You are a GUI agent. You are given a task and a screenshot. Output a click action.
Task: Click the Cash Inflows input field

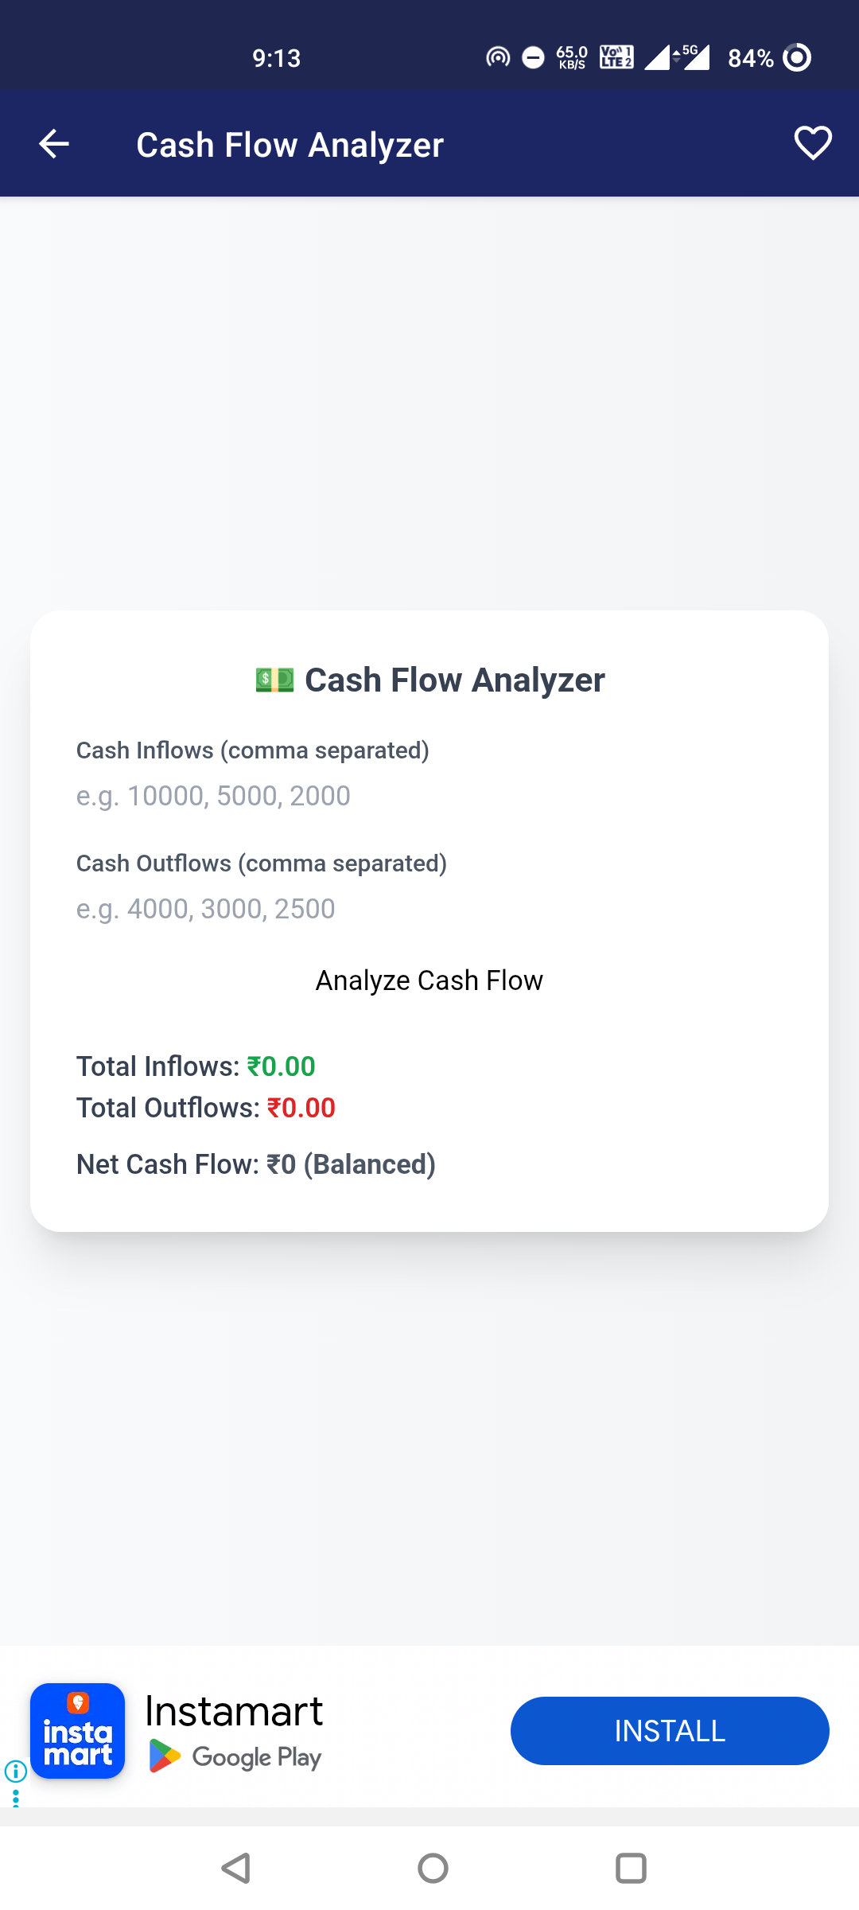point(429,796)
